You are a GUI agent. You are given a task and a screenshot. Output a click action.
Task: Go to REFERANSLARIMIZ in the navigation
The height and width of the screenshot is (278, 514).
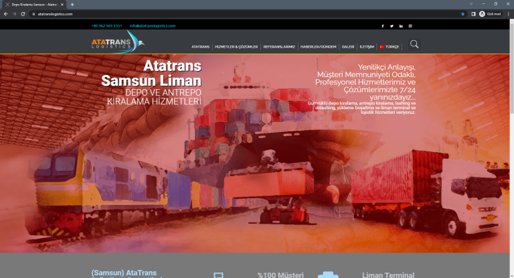click(x=279, y=47)
